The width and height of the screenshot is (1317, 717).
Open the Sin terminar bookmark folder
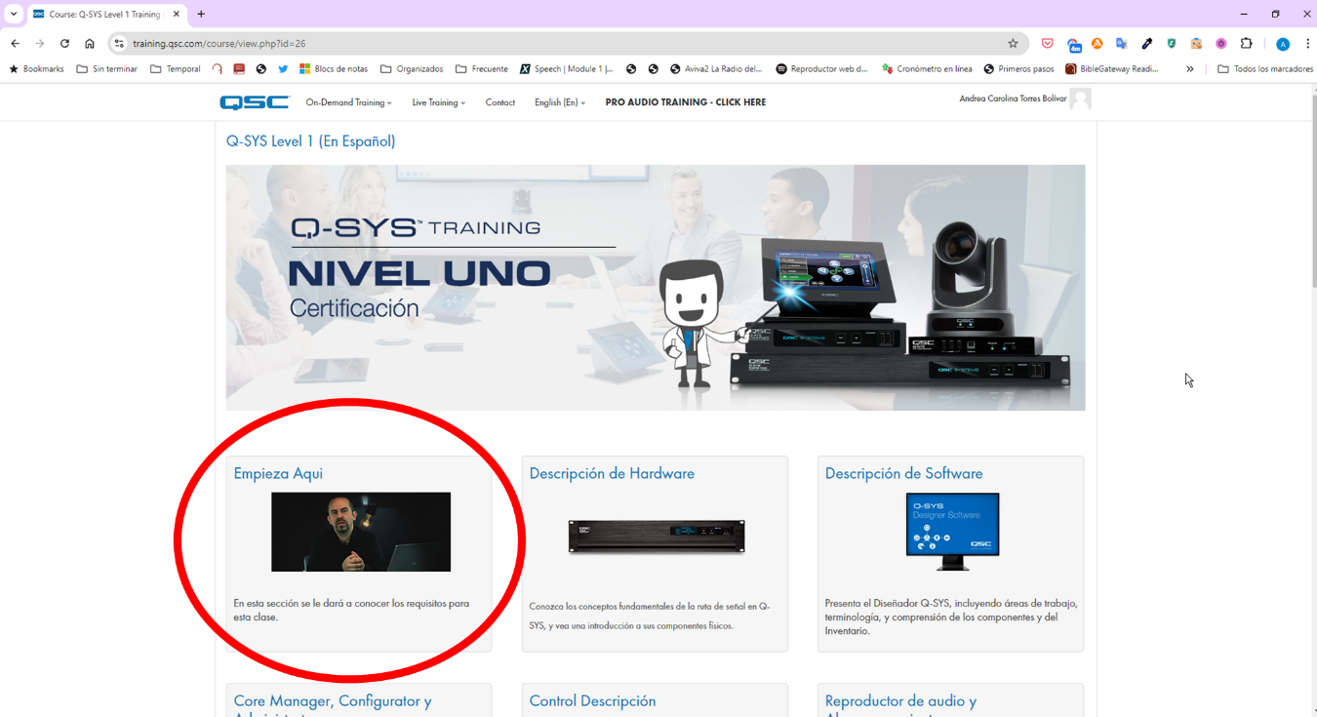pyautogui.click(x=107, y=69)
